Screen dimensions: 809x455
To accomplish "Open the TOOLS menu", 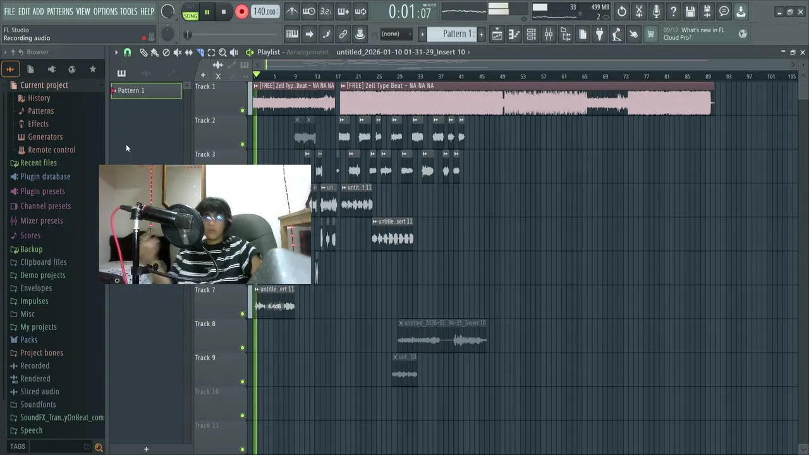I will pos(129,11).
